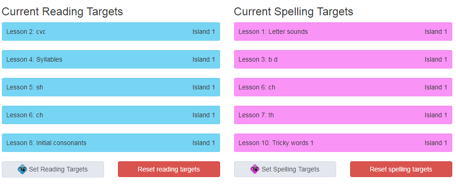Click the purple gem icon on Set Spelling Targets

point(255,169)
